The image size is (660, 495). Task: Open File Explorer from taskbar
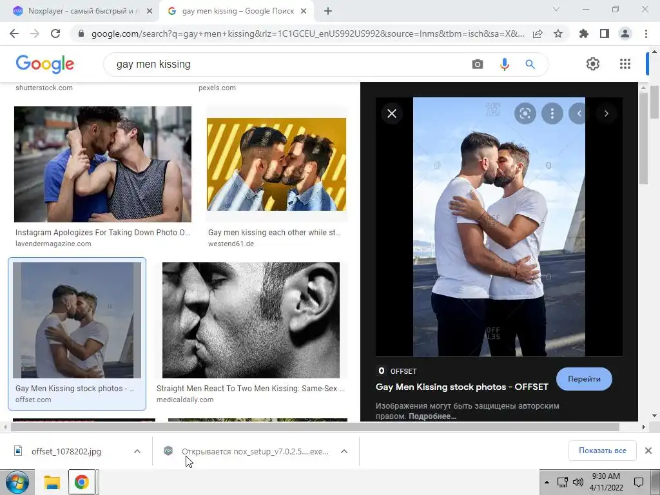tap(52, 482)
